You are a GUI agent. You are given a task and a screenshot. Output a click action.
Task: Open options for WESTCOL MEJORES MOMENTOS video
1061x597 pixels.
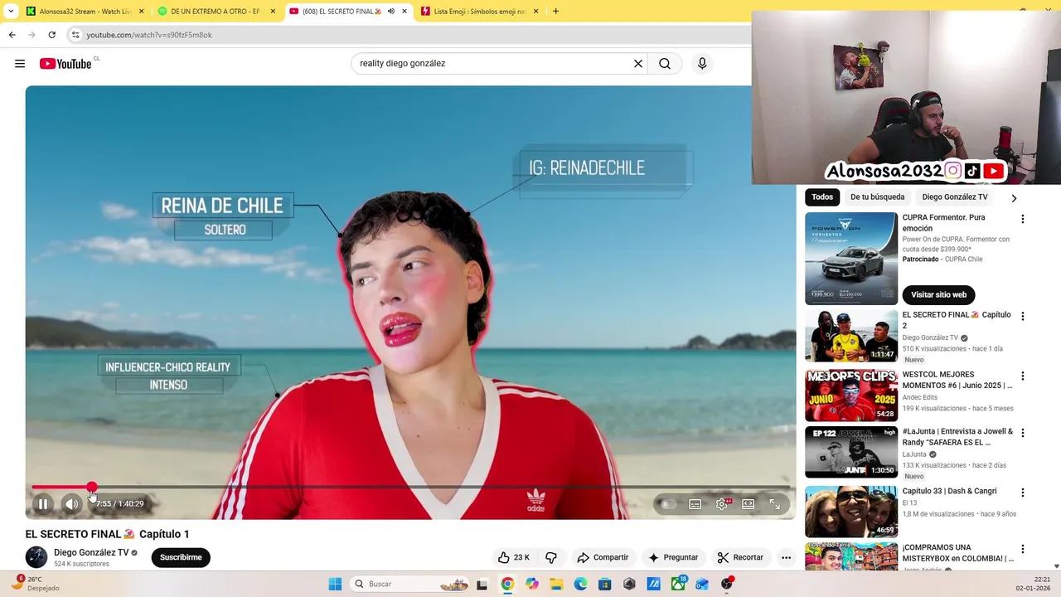click(1022, 376)
